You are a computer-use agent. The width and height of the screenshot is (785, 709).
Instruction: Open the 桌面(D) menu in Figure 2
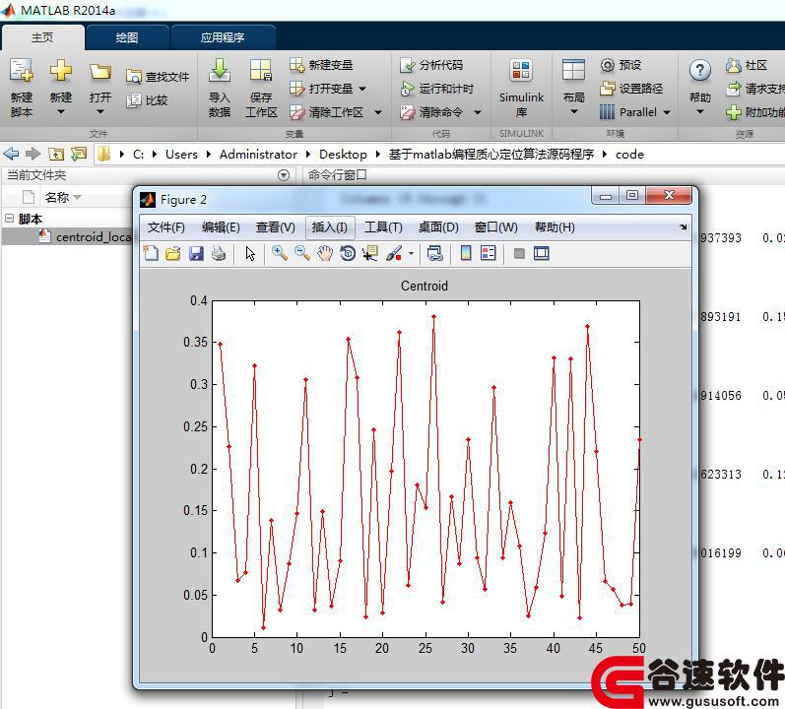pos(438,227)
